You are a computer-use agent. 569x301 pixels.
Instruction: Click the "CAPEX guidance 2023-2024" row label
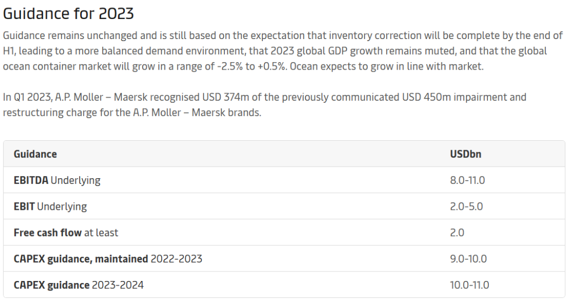pyautogui.click(x=79, y=285)
